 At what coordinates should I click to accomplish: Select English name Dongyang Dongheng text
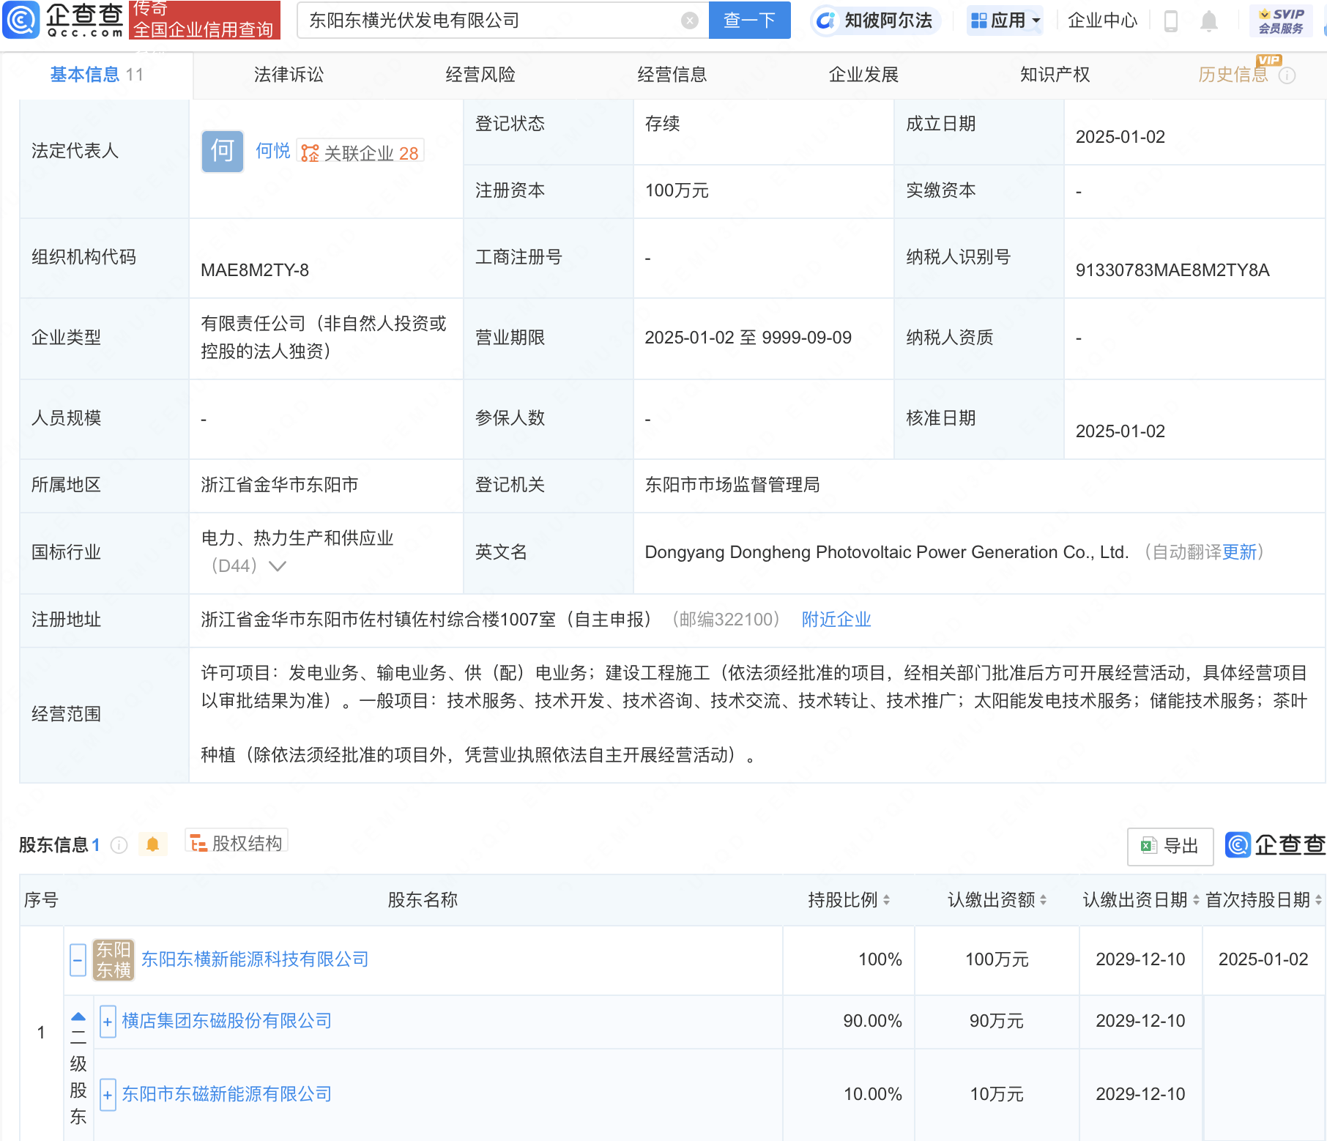click(x=886, y=552)
